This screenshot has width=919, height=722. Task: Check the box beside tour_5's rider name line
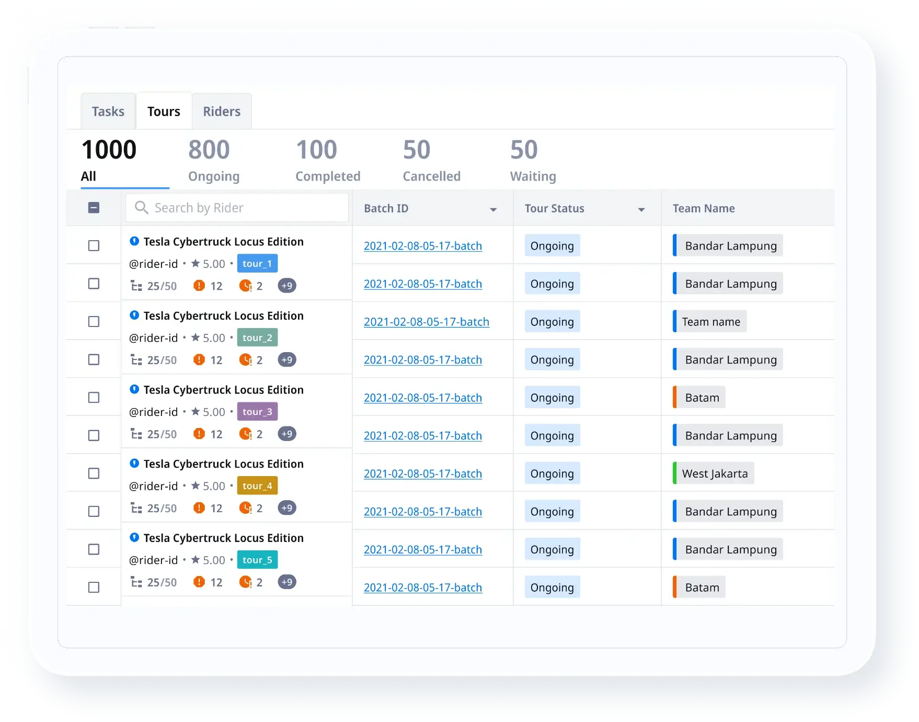94,549
